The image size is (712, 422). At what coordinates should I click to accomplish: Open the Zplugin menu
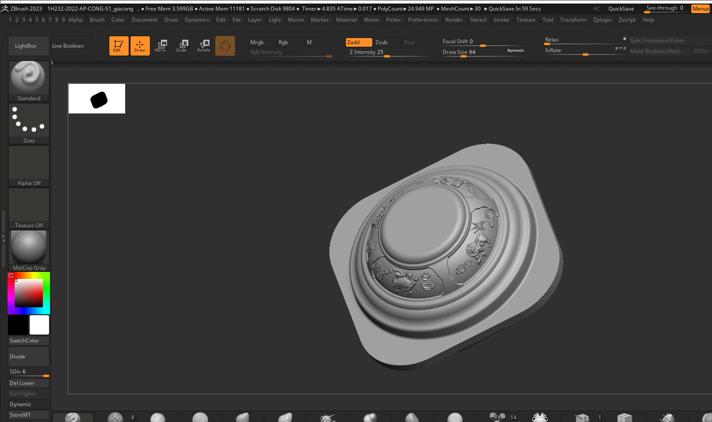(602, 20)
